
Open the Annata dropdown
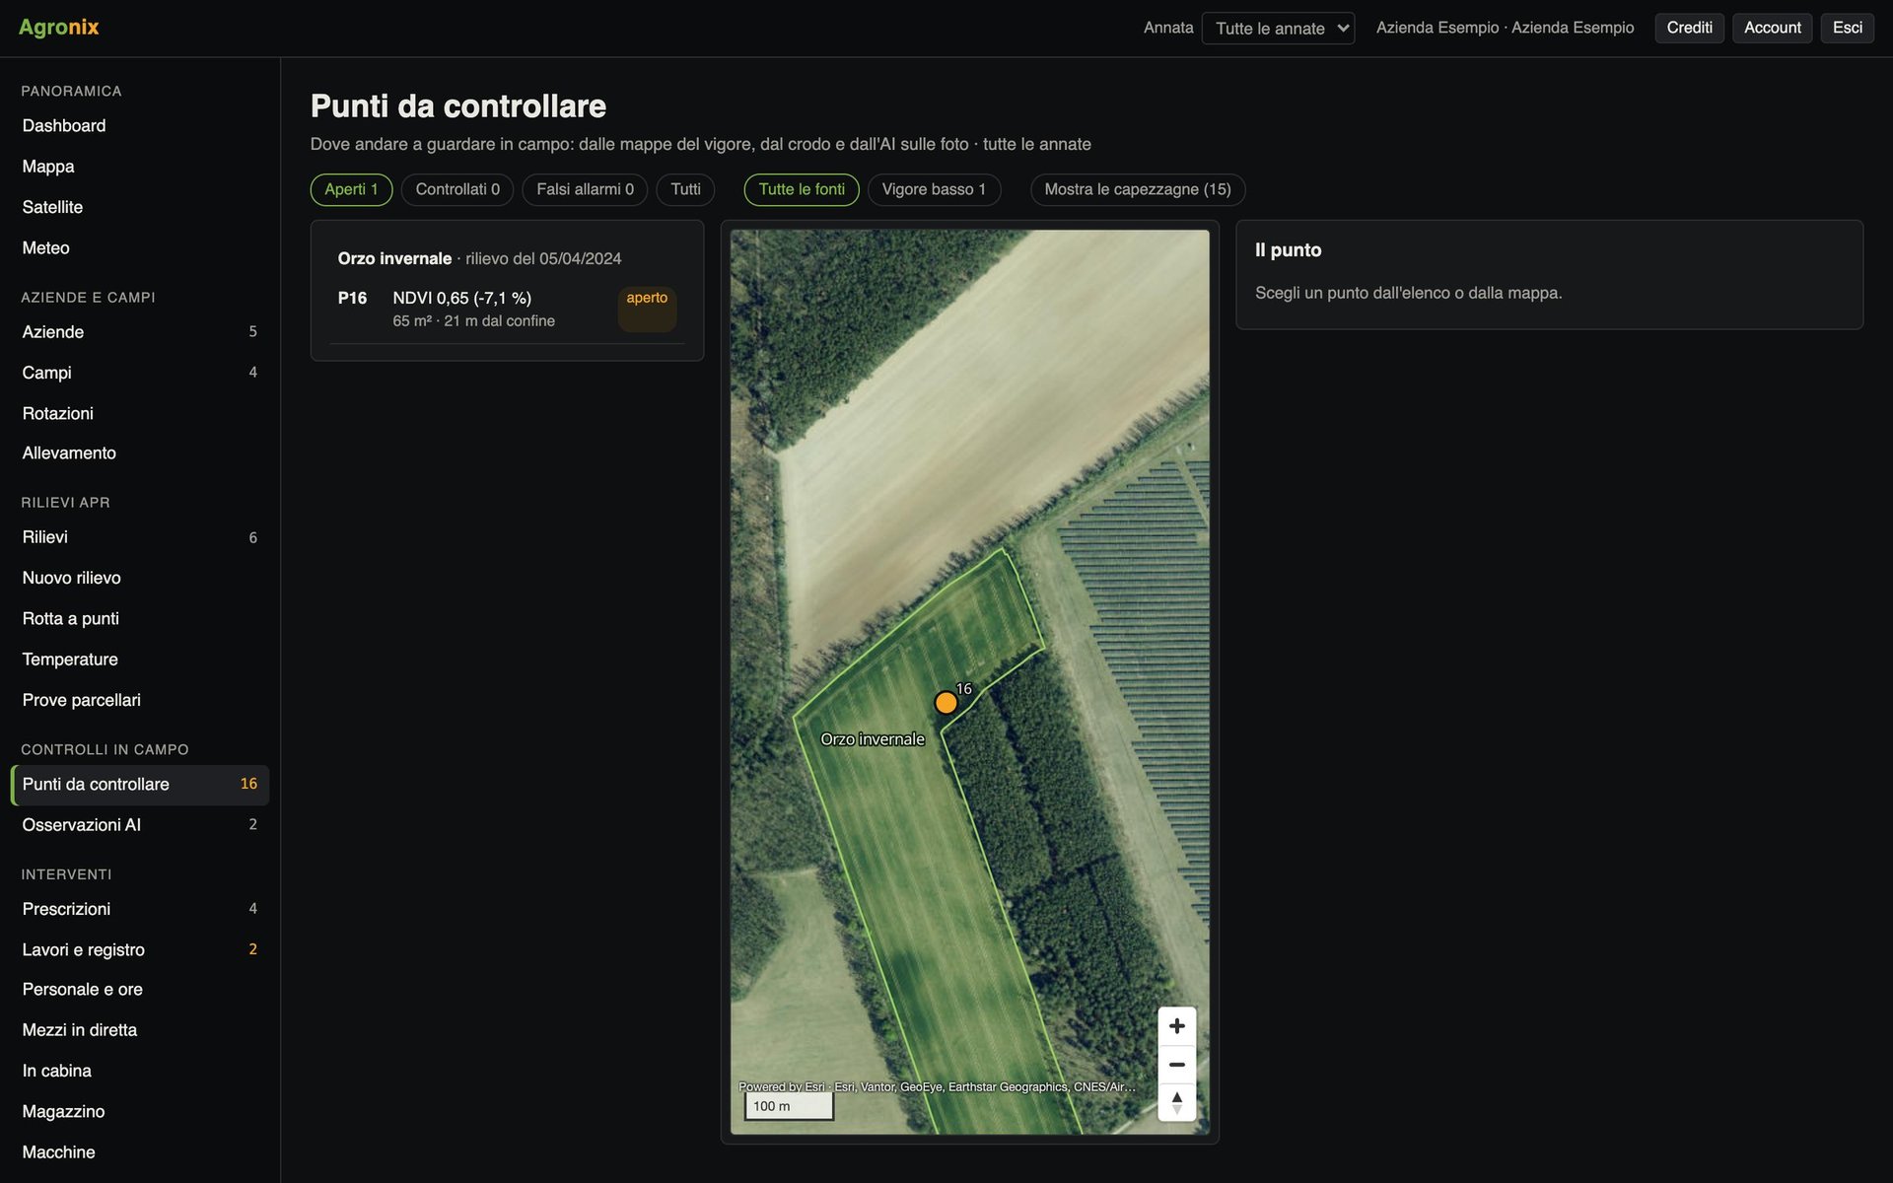click(1278, 29)
